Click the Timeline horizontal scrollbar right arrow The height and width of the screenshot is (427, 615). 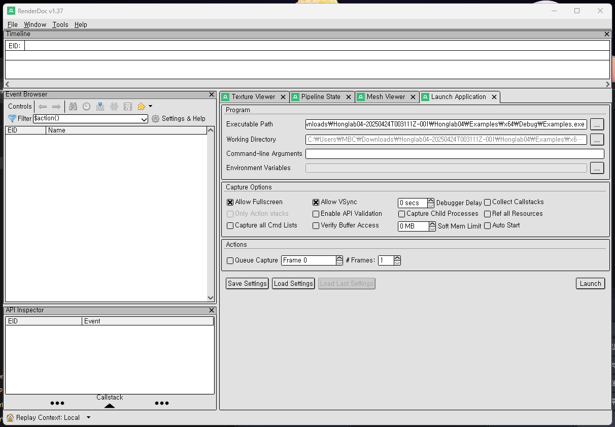point(607,84)
